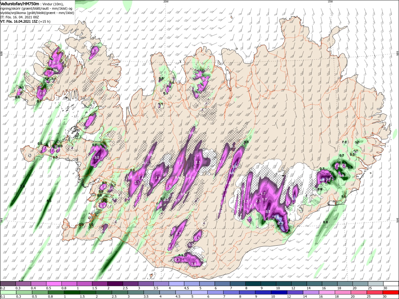Click the 1.3 value over the ocean
Screen dimensions: 399x299
point(49,201)
